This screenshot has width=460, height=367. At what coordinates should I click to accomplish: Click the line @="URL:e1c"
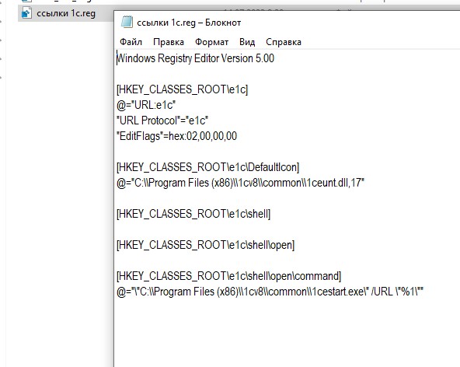[x=146, y=105]
